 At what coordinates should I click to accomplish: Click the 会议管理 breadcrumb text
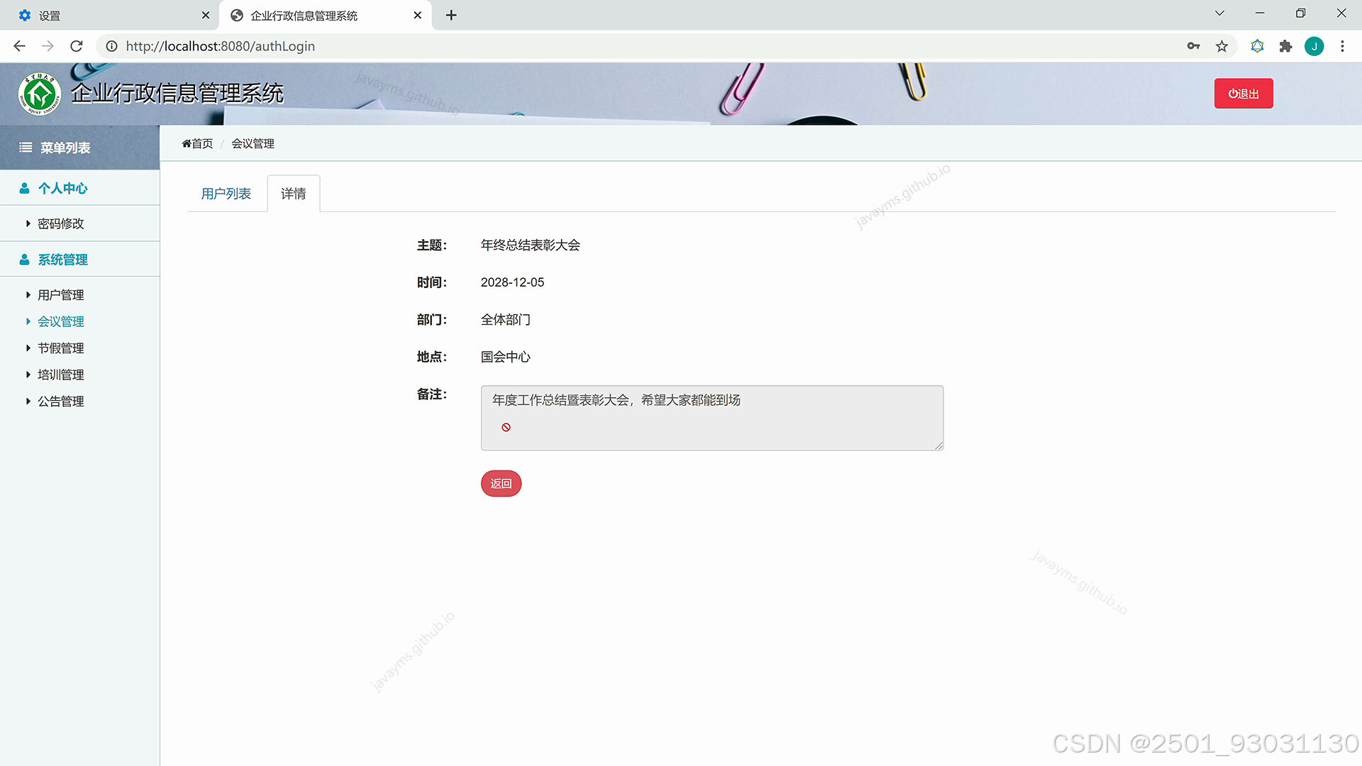(253, 143)
